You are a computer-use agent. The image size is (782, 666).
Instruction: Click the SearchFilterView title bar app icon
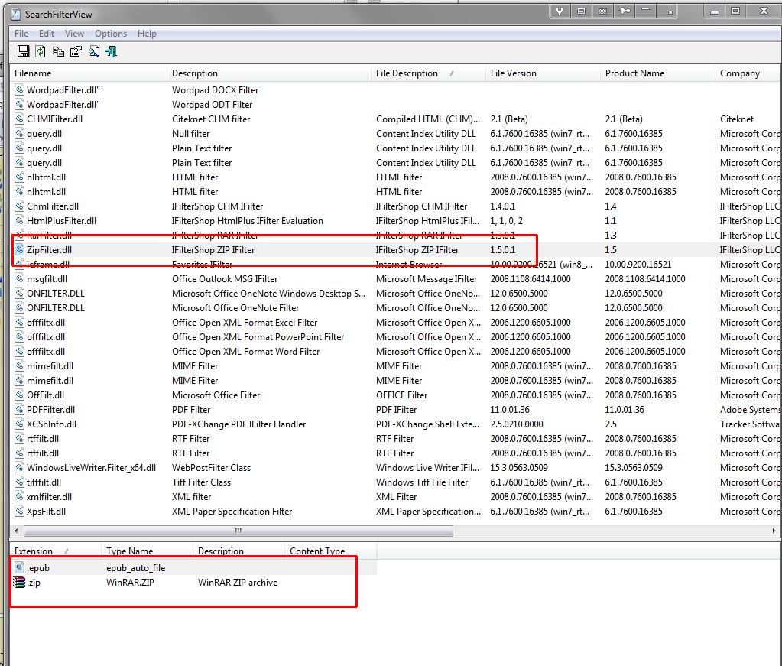16,14
